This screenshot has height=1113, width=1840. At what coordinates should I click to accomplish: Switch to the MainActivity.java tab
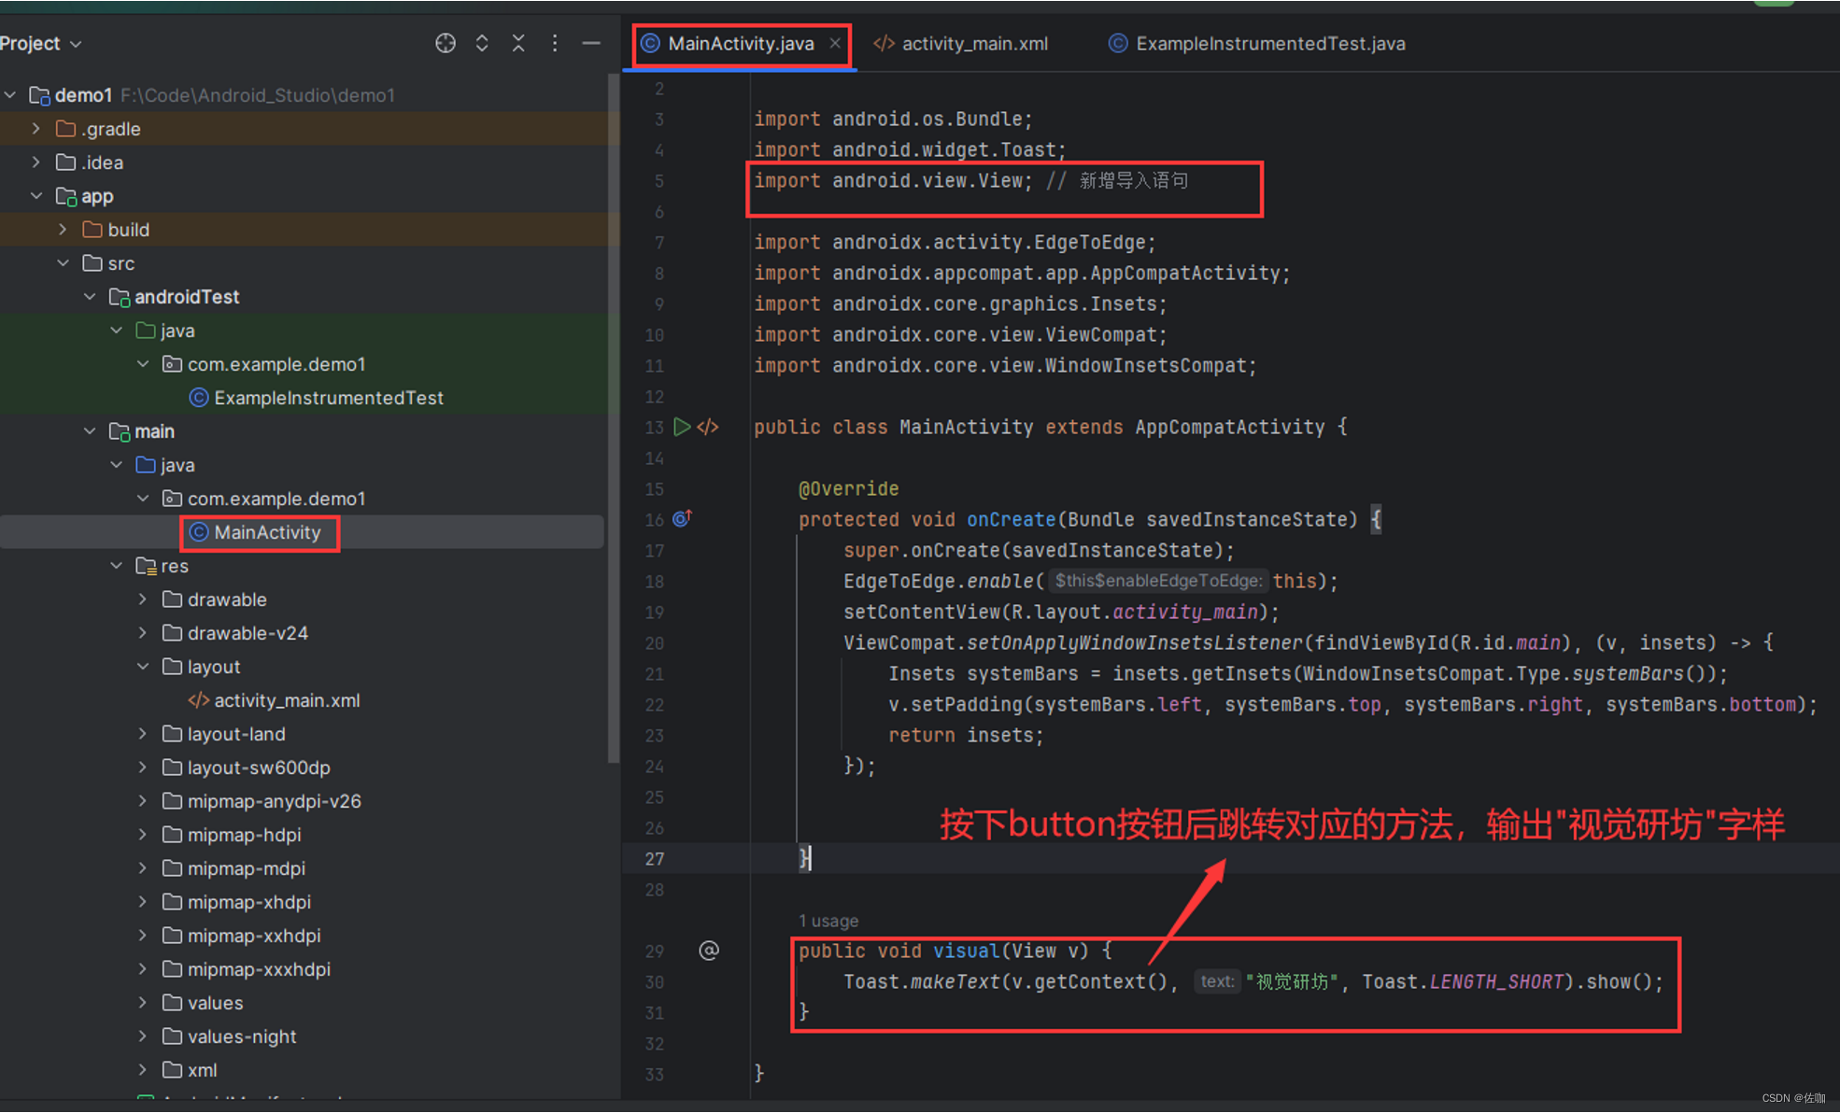(x=741, y=44)
